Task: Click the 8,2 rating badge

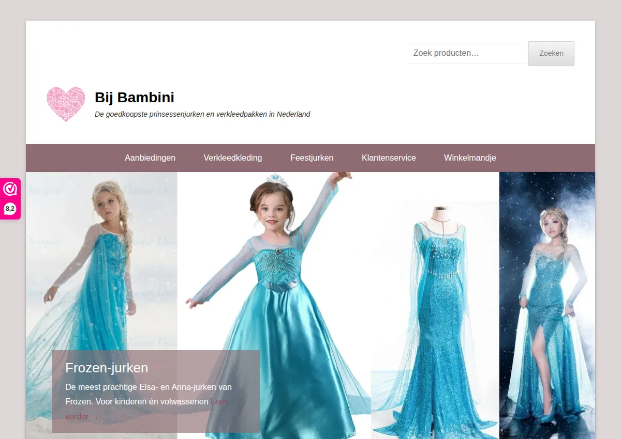Action: coord(10,209)
